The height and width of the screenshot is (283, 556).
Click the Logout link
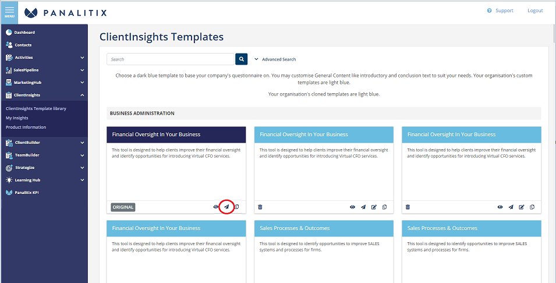pos(535,10)
